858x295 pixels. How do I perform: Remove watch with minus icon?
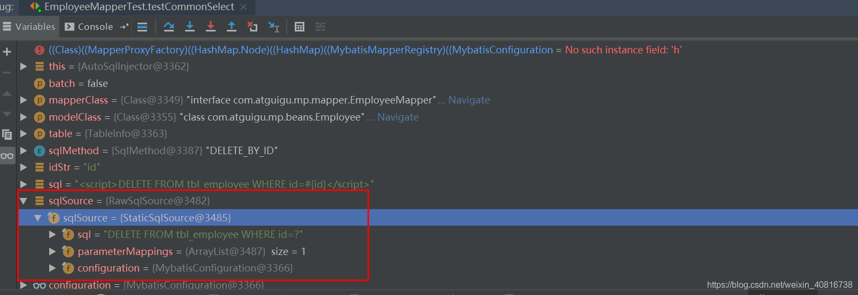click(x=7, y=73)
